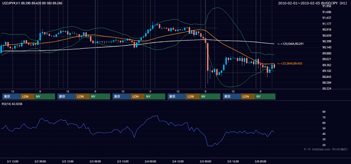Click price axis value 88.324
Screen dimensions: 351x164
327,89
